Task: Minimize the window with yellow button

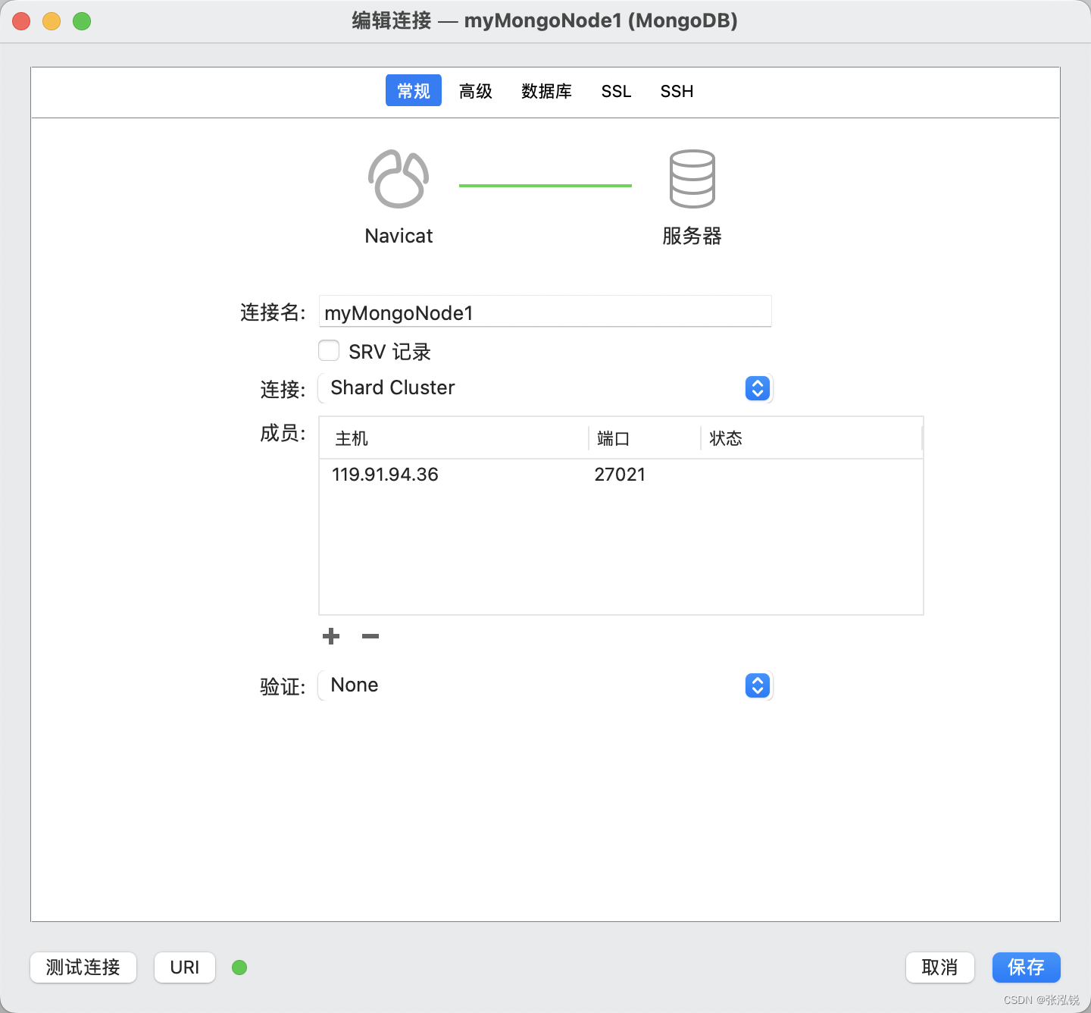Action: (x=52, y=21)
